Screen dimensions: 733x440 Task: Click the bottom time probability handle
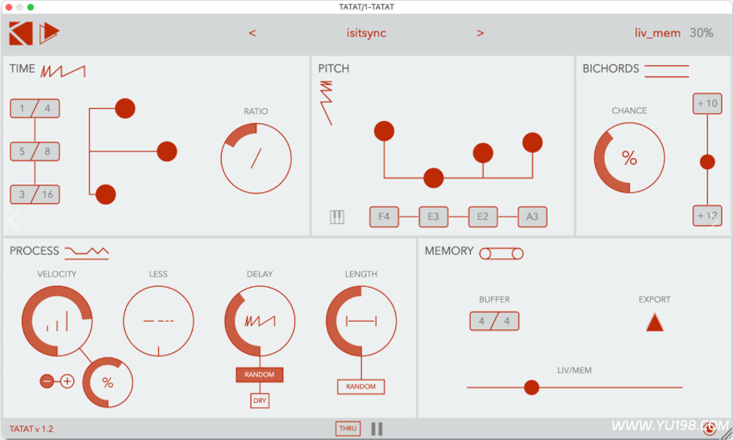[106, 194]
